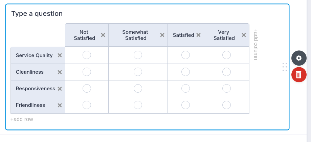Click the +add column link
311x142 pixels.
pyautogui.click(x=256, y=44)
